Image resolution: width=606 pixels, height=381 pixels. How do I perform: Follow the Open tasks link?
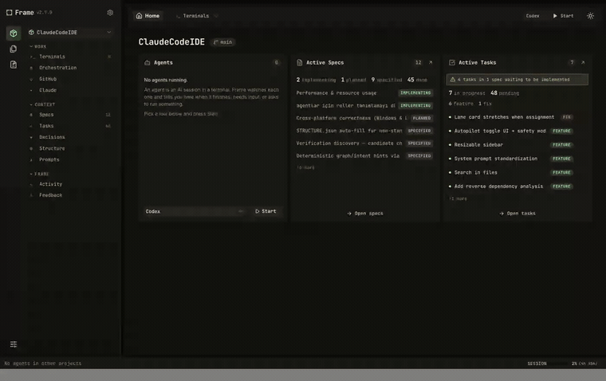tap(517, 214)
